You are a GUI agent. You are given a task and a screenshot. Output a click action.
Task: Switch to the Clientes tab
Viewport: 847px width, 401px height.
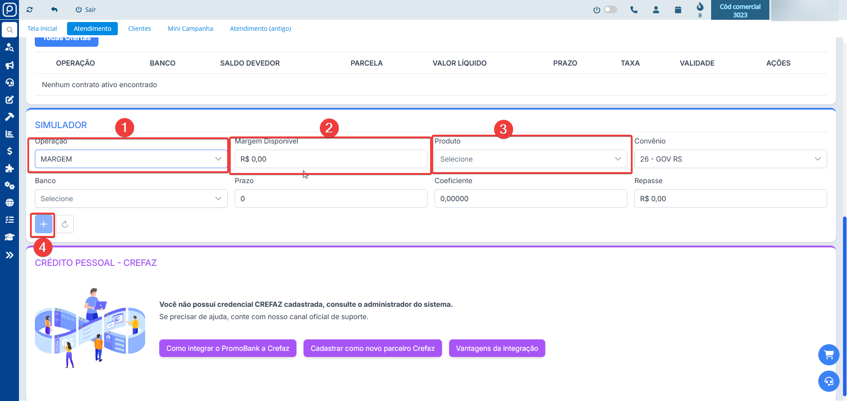tap(139, 29)
